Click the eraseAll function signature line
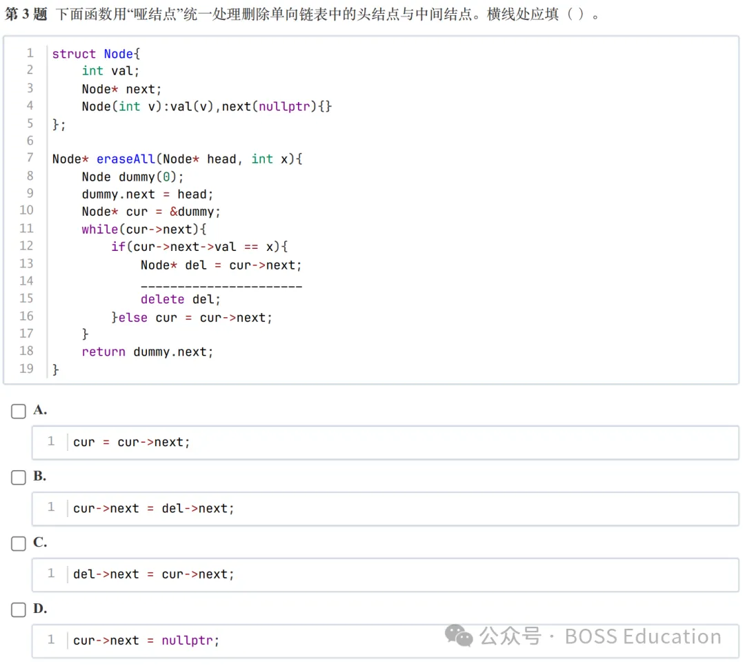 coord(177,159)
